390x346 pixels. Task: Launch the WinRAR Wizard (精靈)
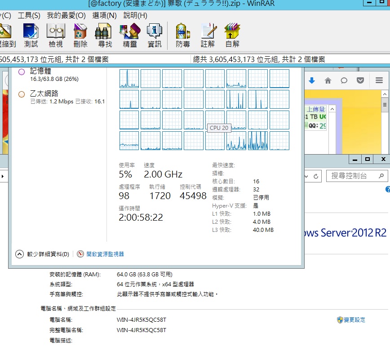[129, 35]
